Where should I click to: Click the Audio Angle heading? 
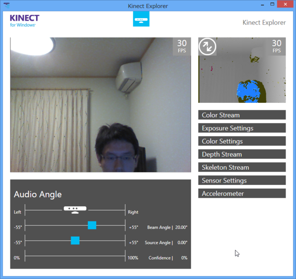pyautogui.click(x=38, y=194)
